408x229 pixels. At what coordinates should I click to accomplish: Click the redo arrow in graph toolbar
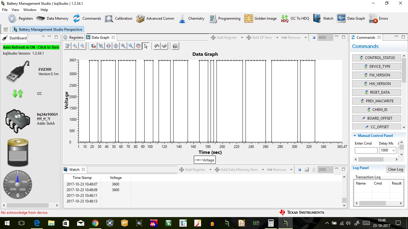[x=164, y=46]
